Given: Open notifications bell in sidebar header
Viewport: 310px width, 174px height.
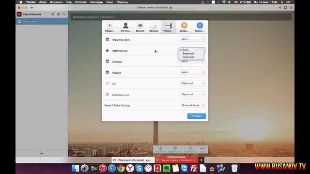Looking at the screenshot, I should tap(53, 14).
